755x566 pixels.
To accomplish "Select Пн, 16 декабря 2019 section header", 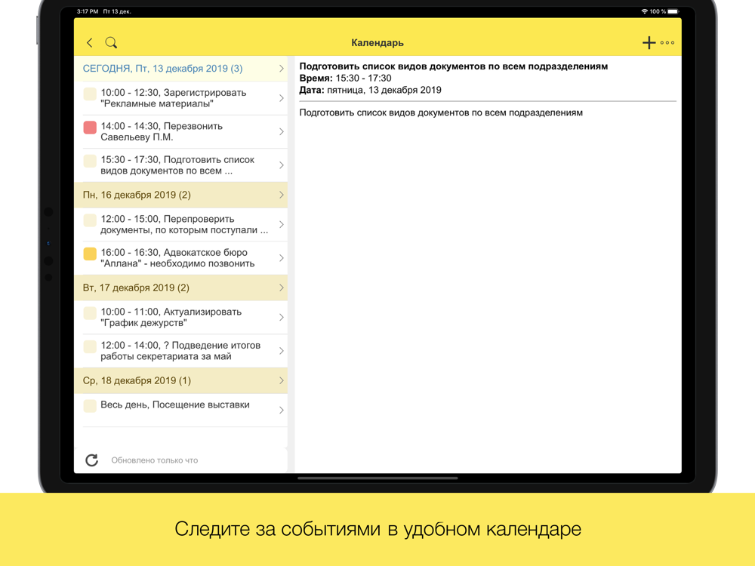I will [180, 195].
